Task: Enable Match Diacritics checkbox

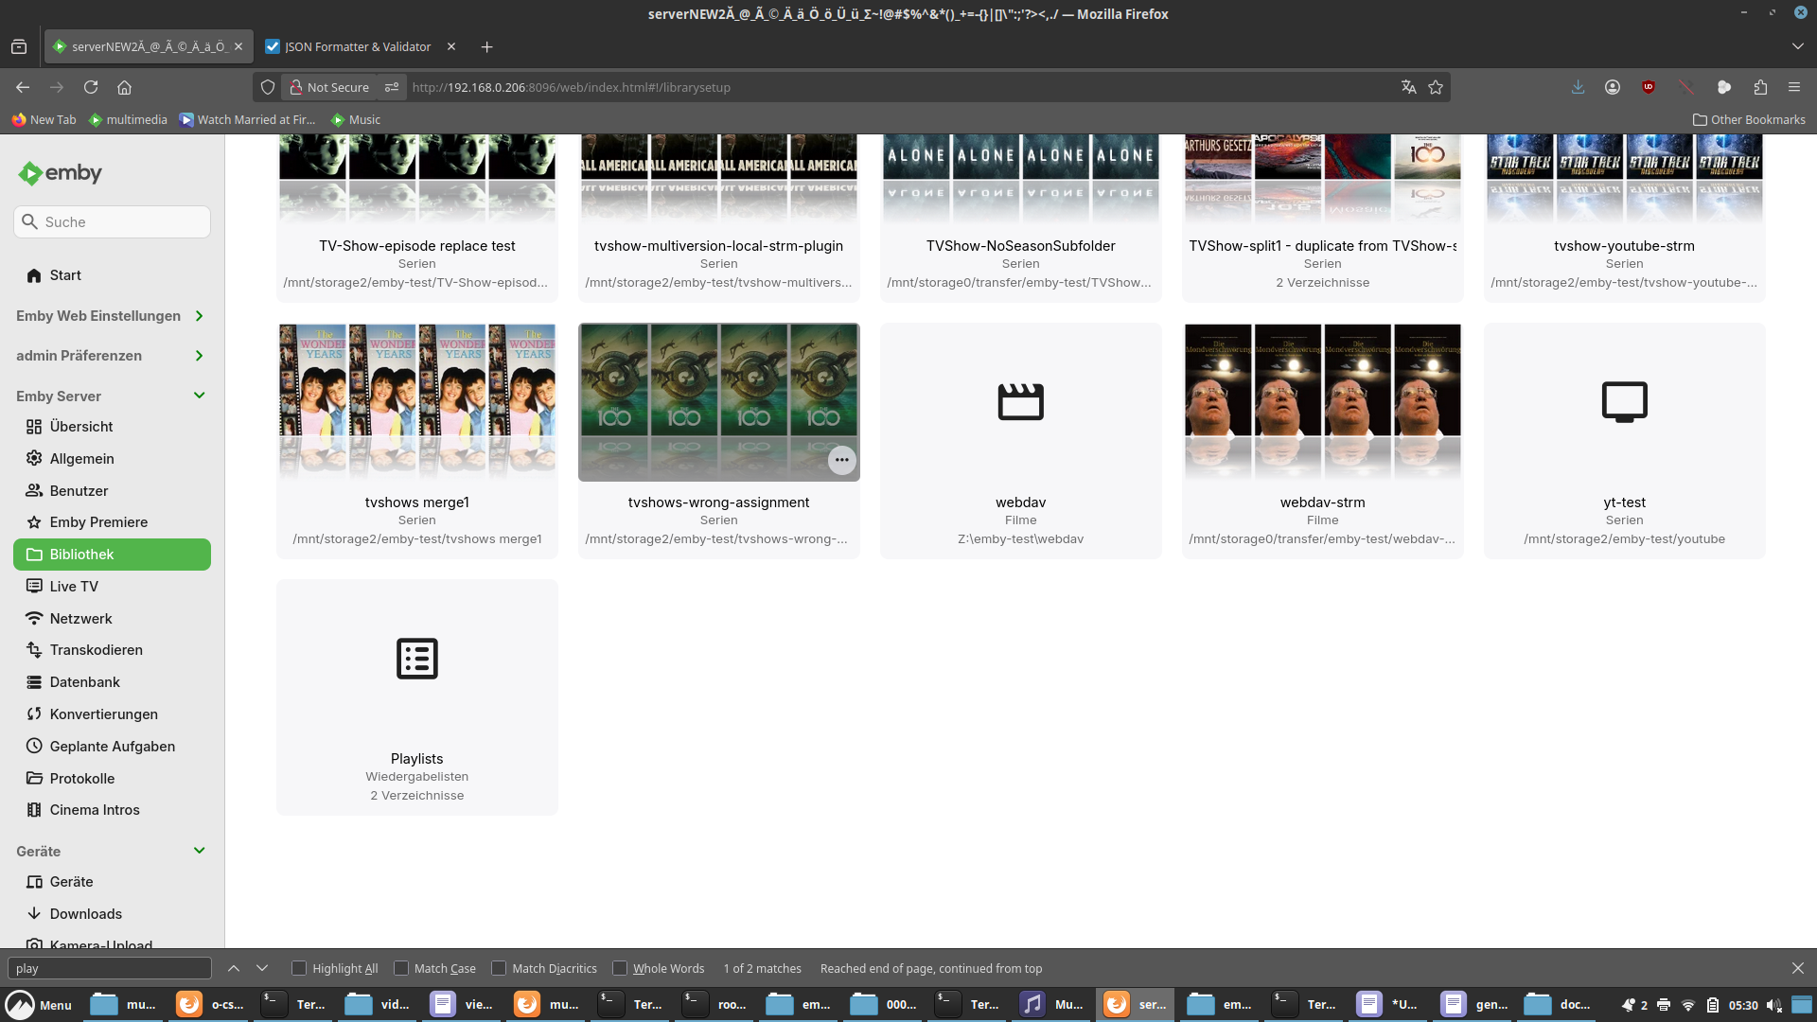Action: (499, 968)
